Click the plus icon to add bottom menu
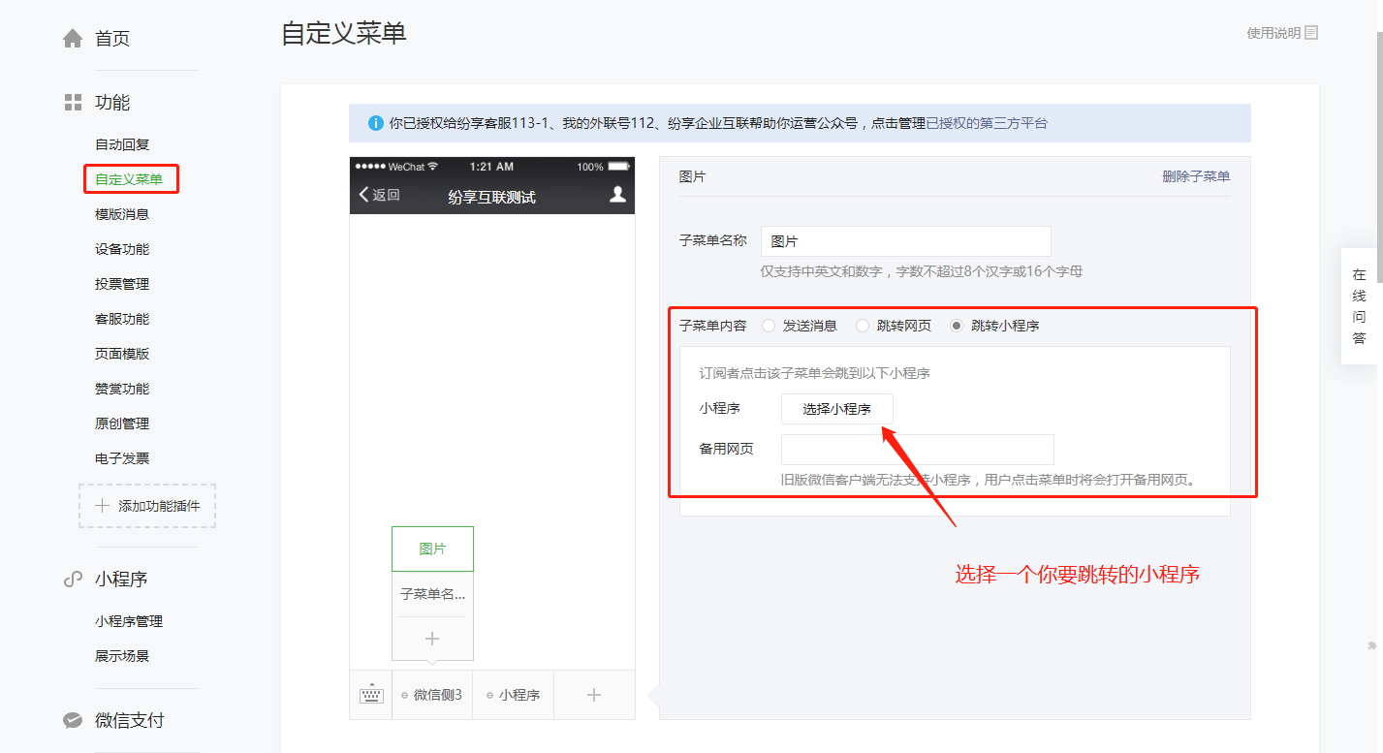This screenshot has width=1383, height=753. (594, 695)
